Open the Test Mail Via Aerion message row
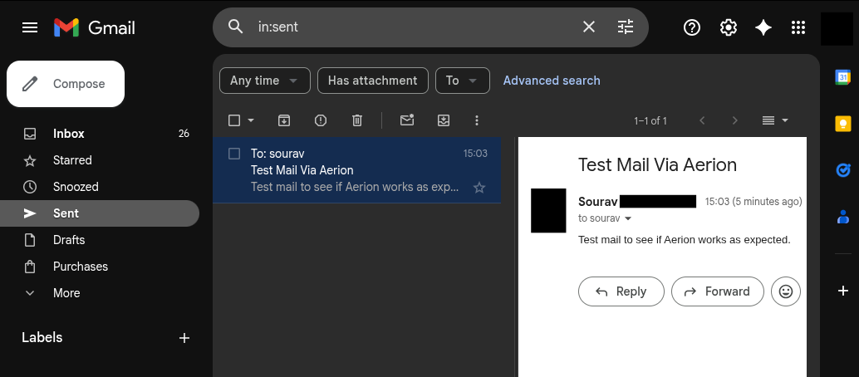Viewport: 859px width, 377px height. click(356, 170)
